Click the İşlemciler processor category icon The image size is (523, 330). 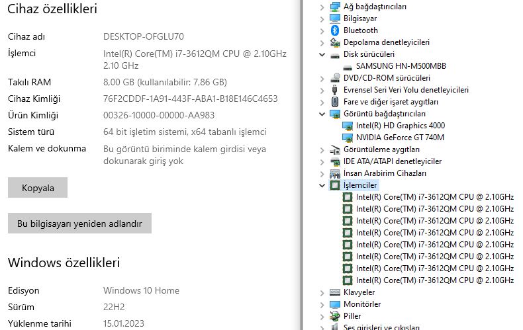[335, 185]
